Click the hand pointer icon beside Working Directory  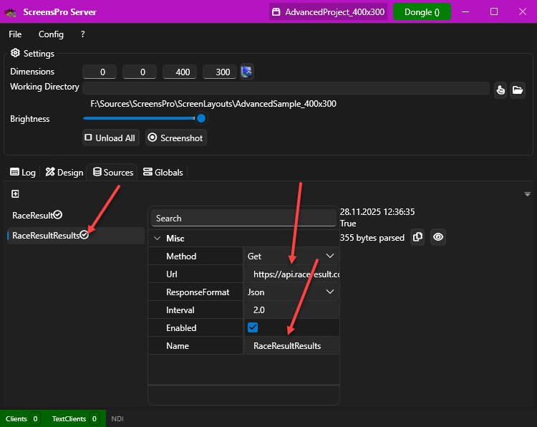[x=500, y=90]
